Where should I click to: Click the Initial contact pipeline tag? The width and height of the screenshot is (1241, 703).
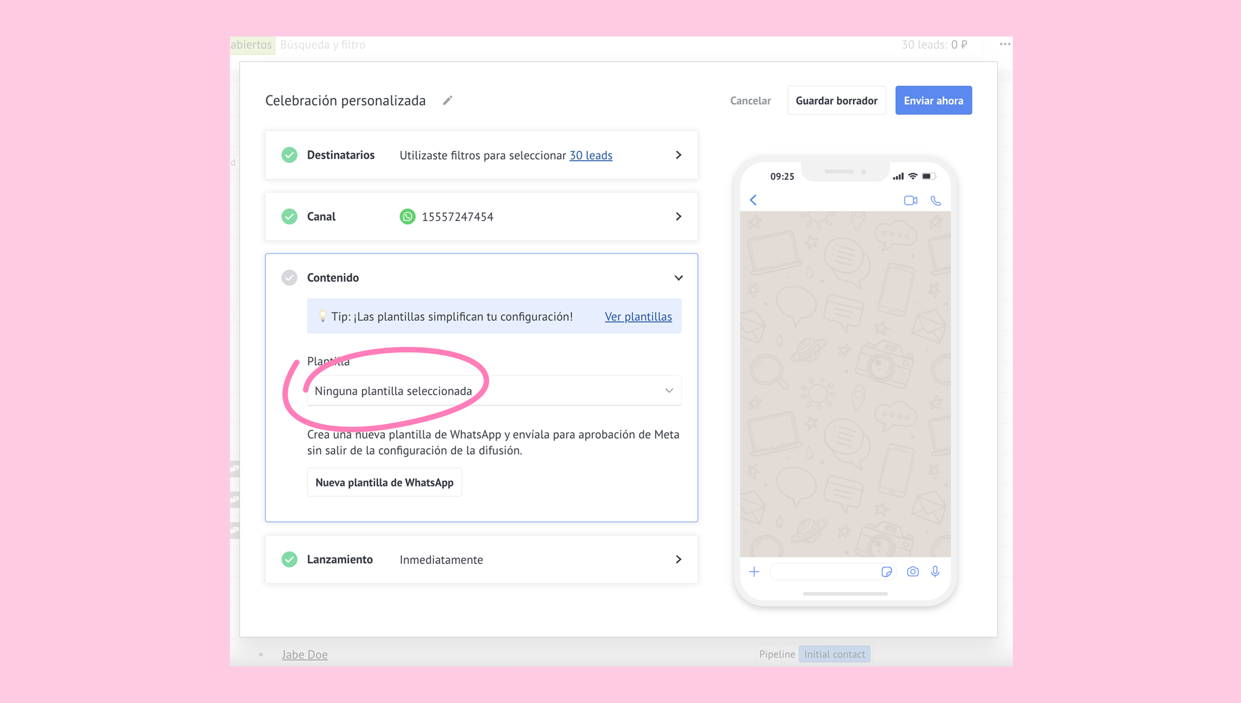point(834,654)
